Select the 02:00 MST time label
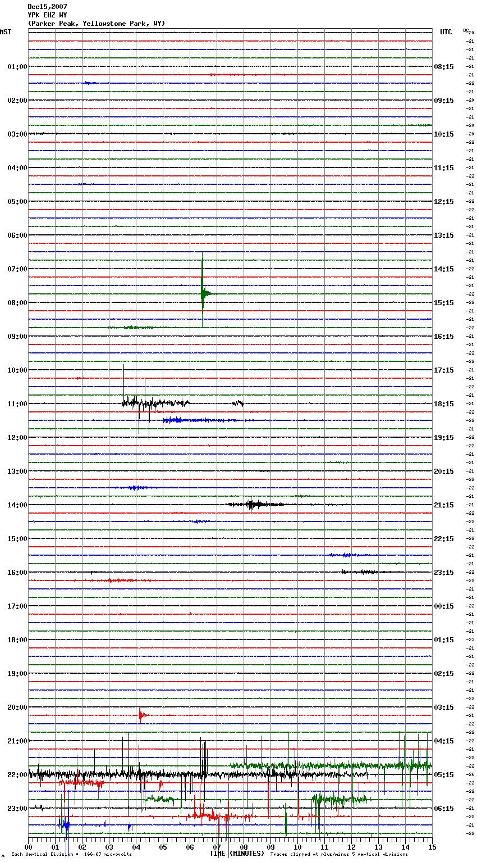The image size is (477, 862). pos(17,101)
